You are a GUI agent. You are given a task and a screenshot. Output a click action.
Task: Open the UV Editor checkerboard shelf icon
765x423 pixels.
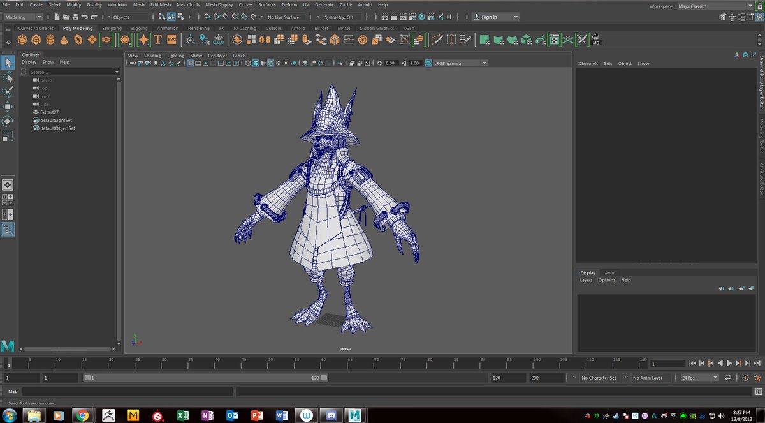[x=554, y=40]
